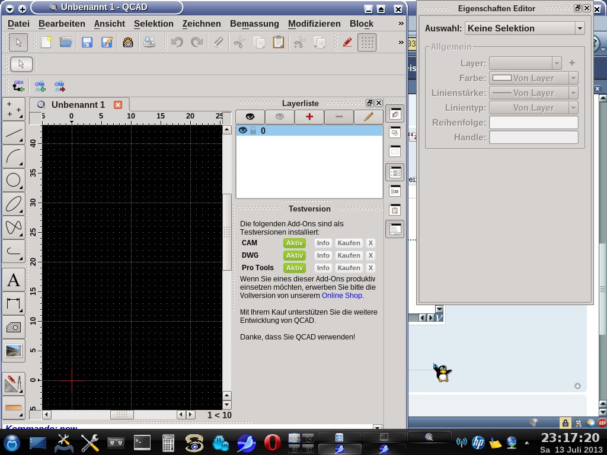Click the Save As pencil-disk icon
The width and height of the screenshot is (607, 455).
(107, 42)
